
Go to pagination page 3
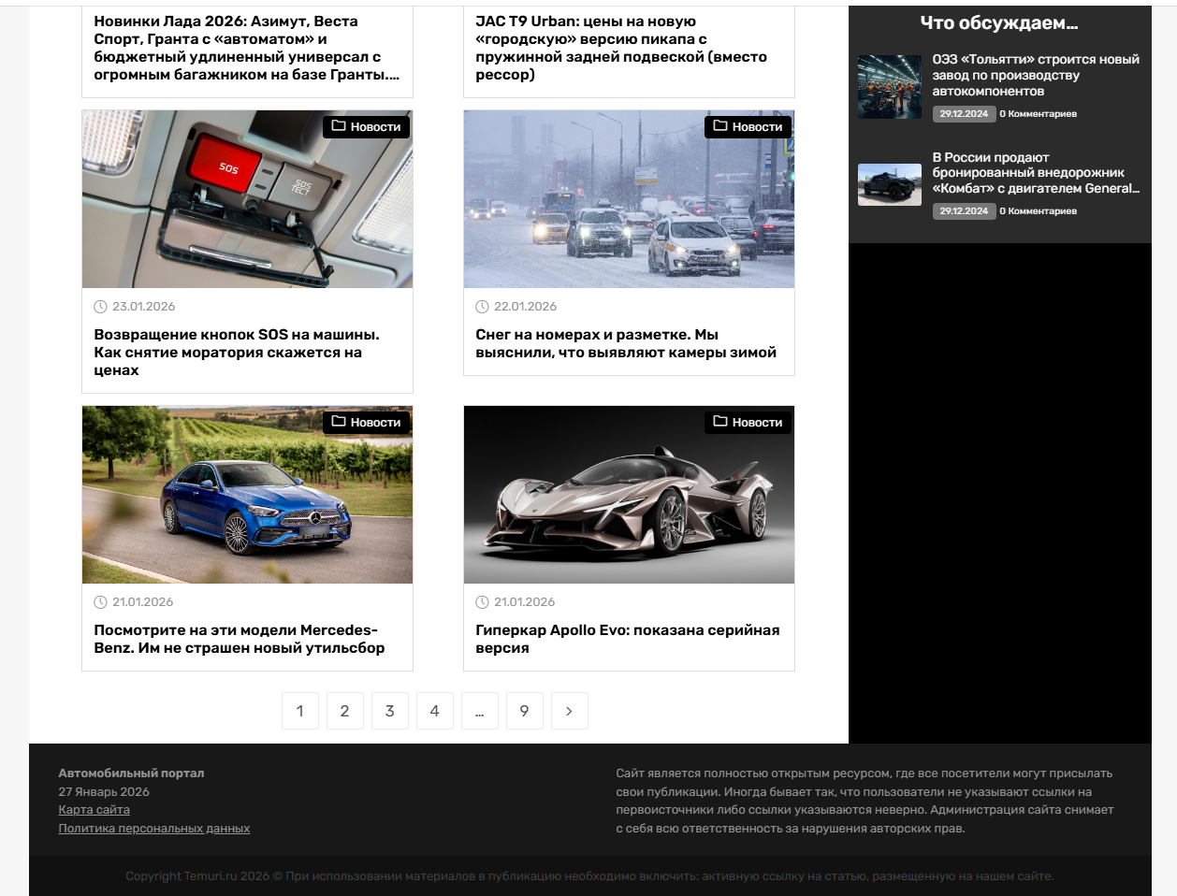coord(390,711)
